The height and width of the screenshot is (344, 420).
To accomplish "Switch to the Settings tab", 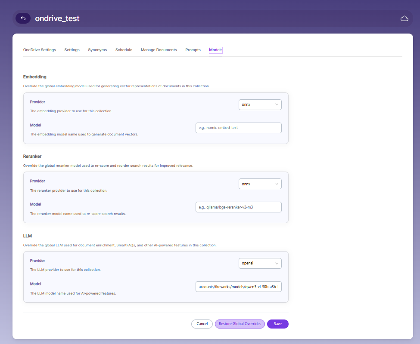I will (72, 50).
